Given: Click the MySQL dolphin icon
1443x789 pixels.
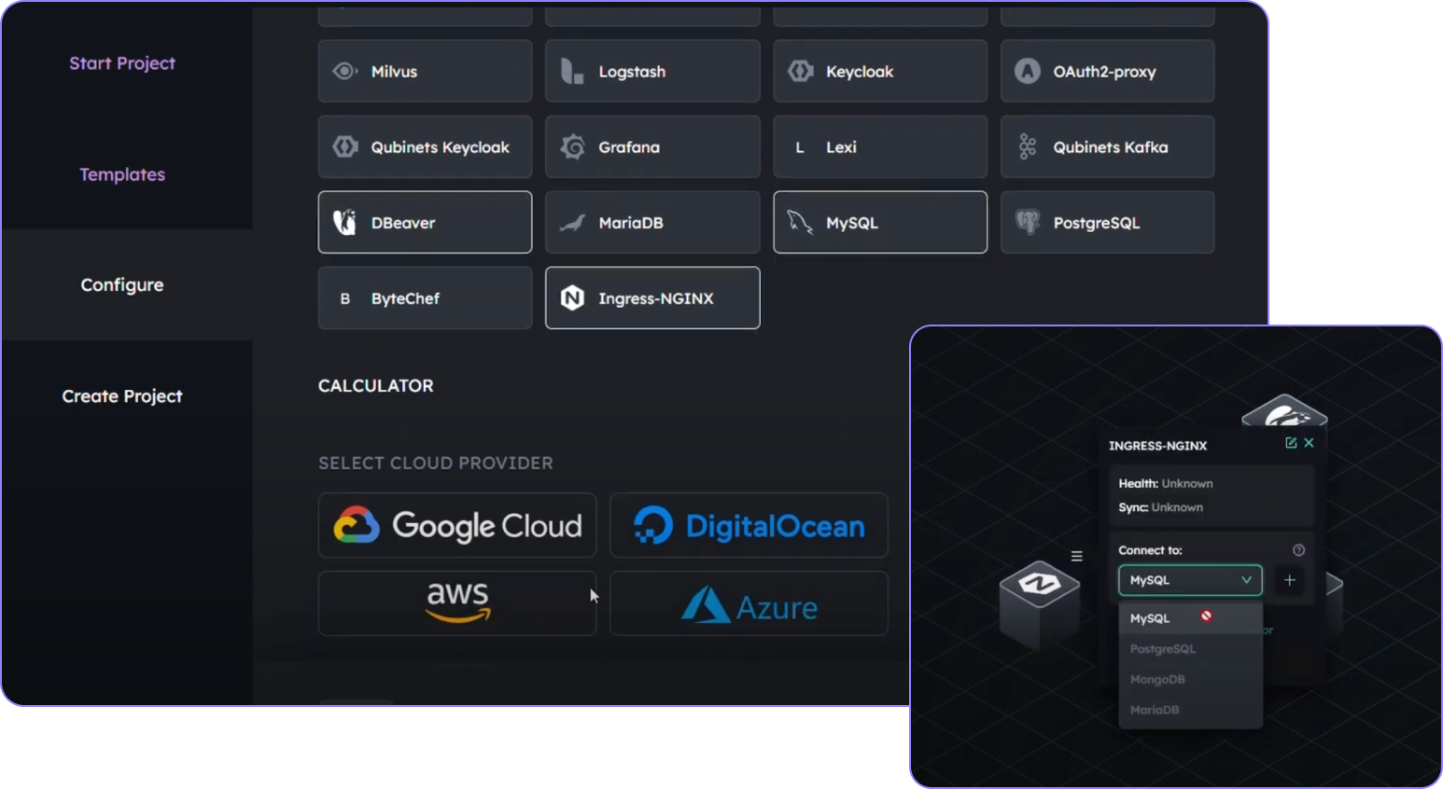Looking at the screenshot, I should coord(800,222).
